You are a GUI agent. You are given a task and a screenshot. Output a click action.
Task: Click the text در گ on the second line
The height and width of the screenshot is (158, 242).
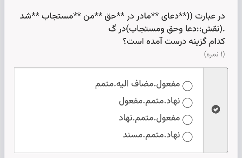[x=117, y=29]
